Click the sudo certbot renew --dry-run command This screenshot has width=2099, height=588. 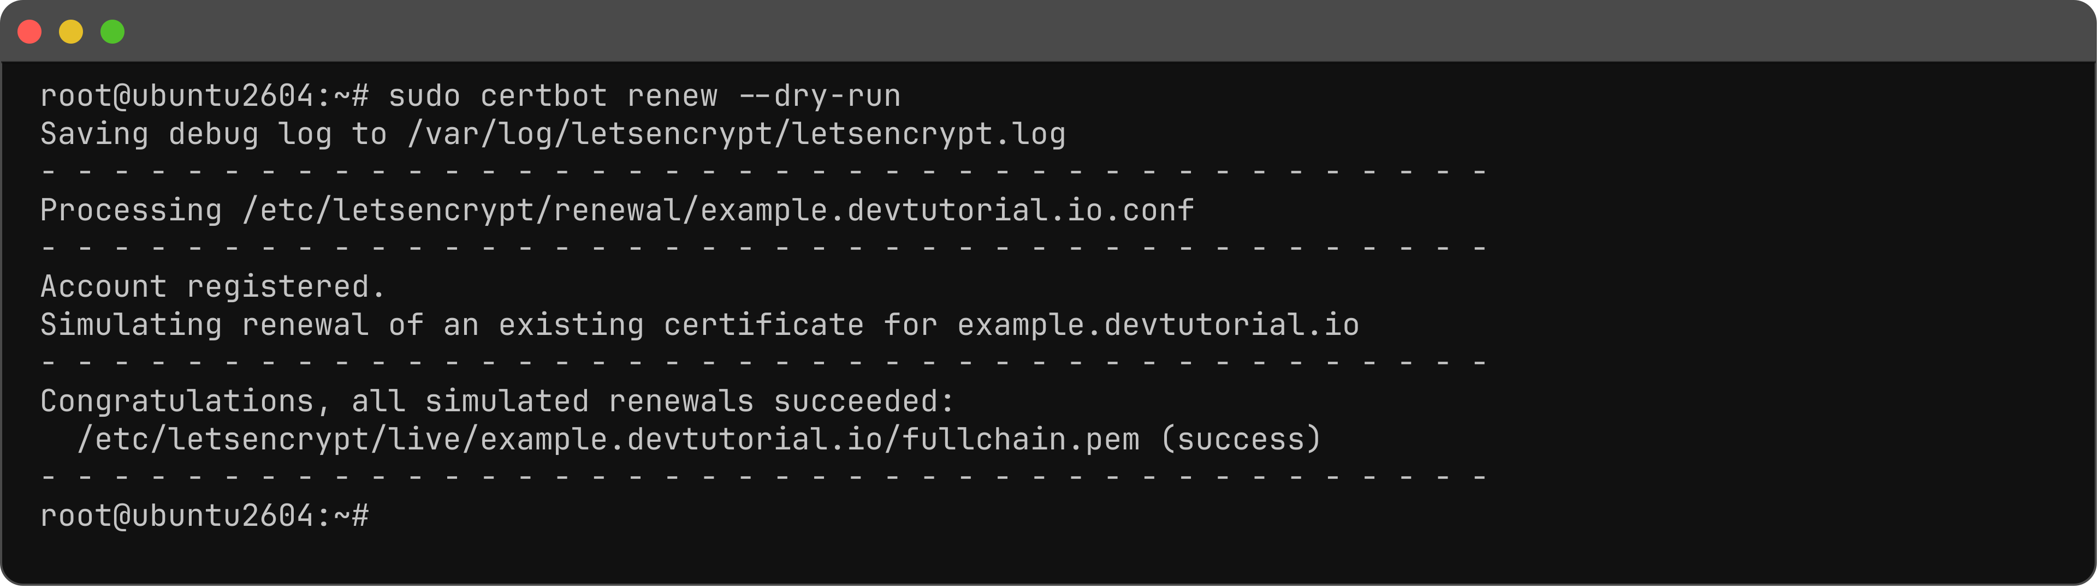point(644,96)
